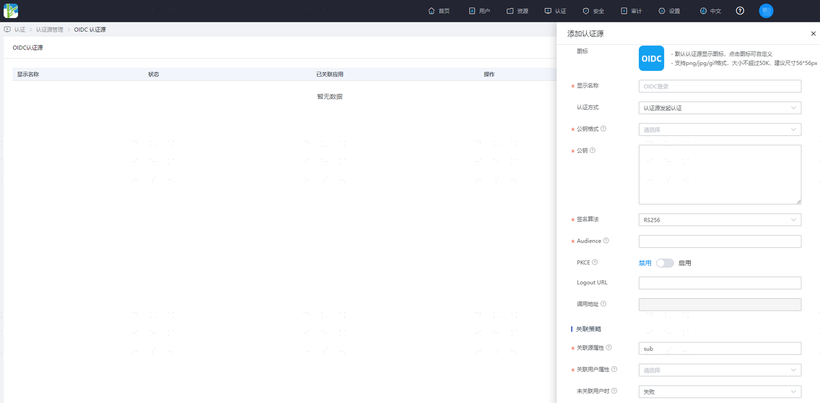Screen dimensions: 820x403
Task: Switch language via 中文 menu item
Action: (711, 11)
